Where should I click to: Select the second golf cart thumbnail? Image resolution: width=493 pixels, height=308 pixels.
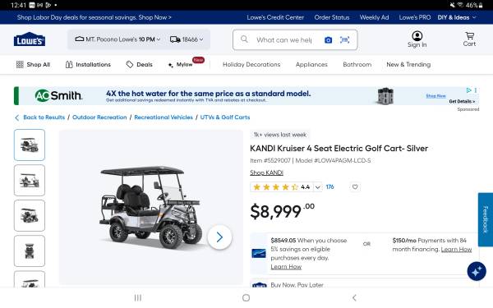click(30, 181)
